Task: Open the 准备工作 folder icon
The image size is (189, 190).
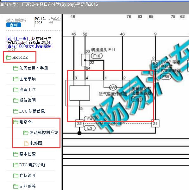Action: coord(16,90)
